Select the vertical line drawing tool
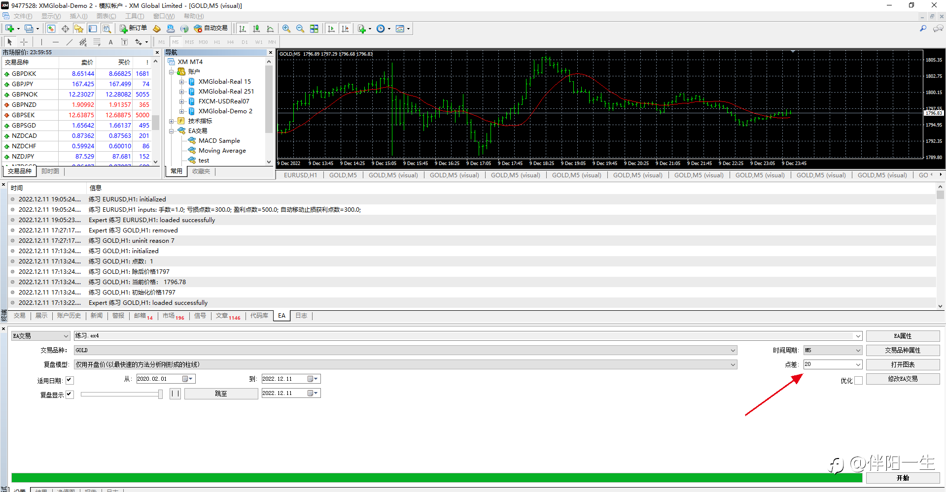This screenshot has height=492, width=946. (x=41, y=42)
